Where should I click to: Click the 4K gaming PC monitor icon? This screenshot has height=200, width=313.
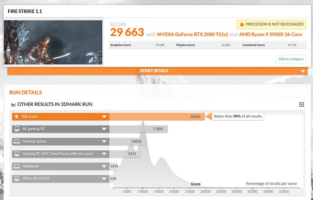coord(16,129)
